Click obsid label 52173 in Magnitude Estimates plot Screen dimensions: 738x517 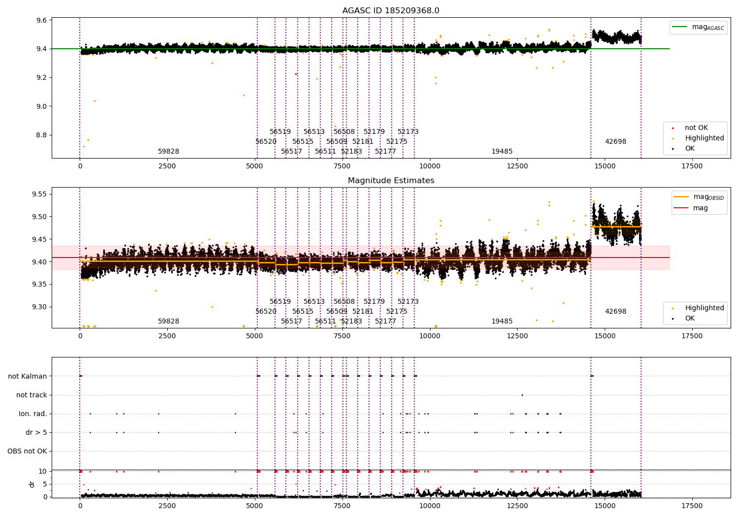coord(408,302)
